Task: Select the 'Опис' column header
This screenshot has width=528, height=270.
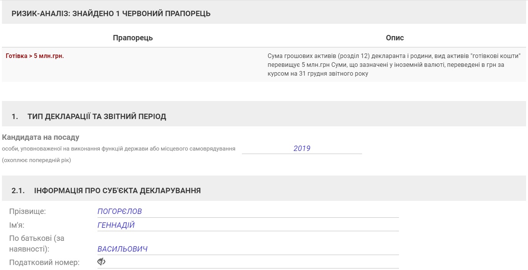Action: point(394,38)
